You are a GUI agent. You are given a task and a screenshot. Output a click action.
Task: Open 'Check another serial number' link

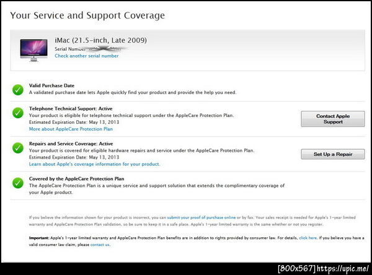coord(87,56)
